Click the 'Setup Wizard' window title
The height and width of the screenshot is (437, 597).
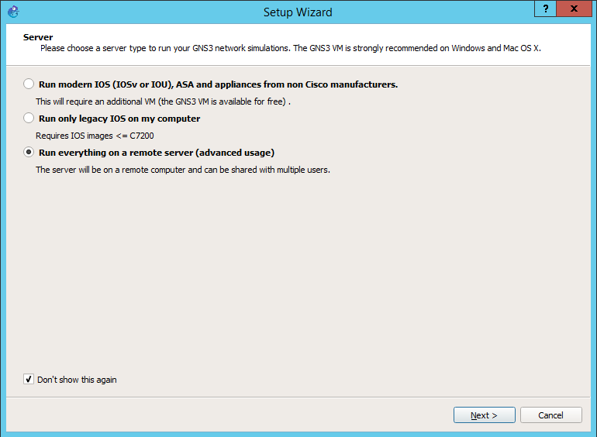tap(298, 12)
